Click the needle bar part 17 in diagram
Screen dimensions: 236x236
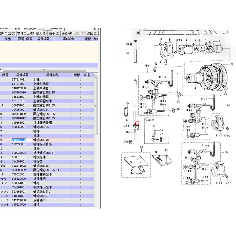click(x=135, y=101)
